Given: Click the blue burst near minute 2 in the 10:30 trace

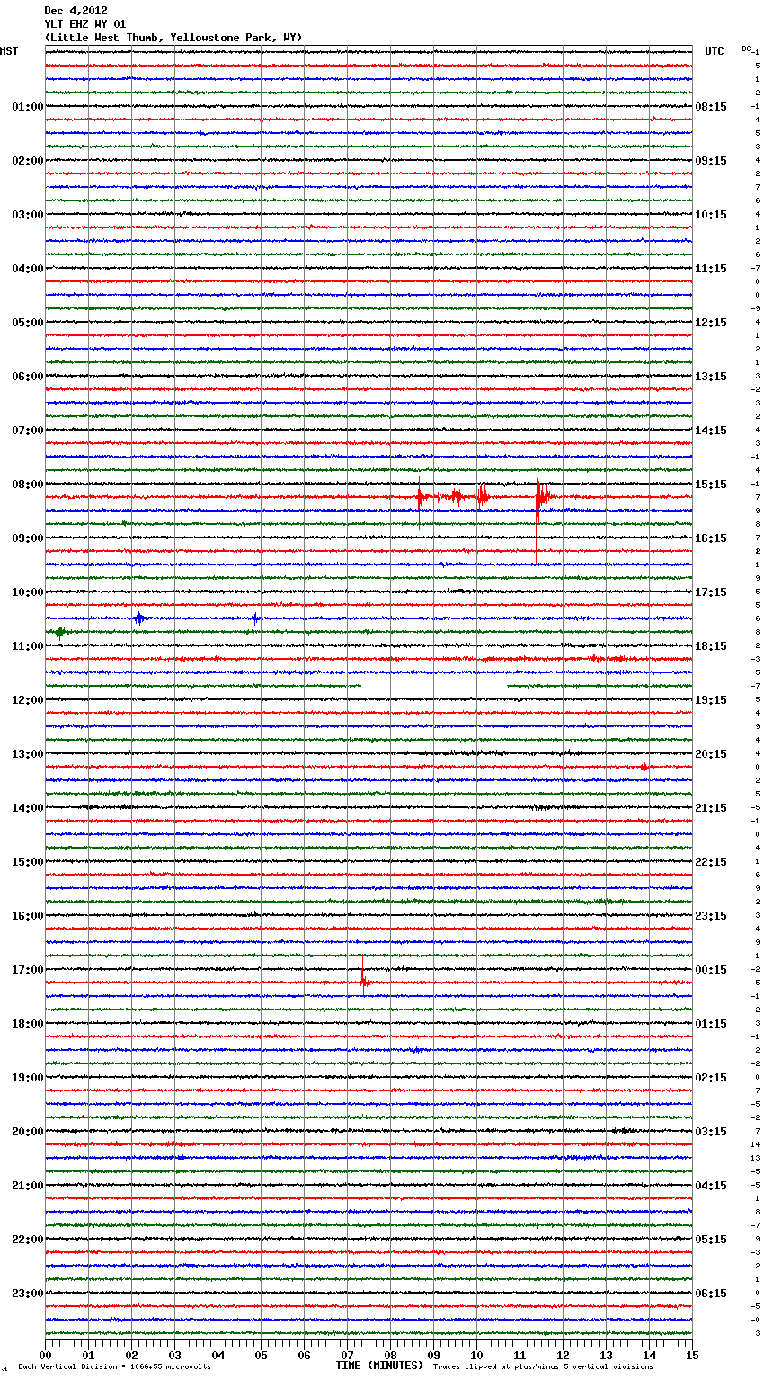Looking at the screenshot, I should click(x=138, y=618).
